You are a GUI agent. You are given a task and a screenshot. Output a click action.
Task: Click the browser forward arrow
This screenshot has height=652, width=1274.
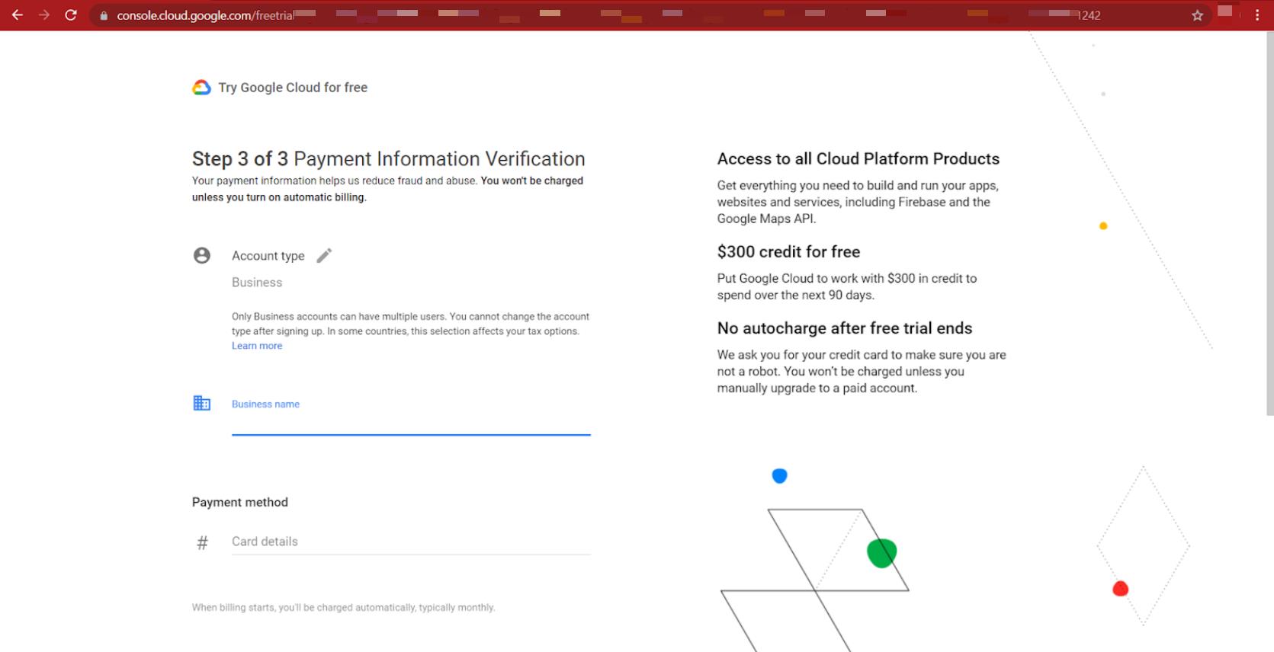pyautogui.click(x=44, y=15)
